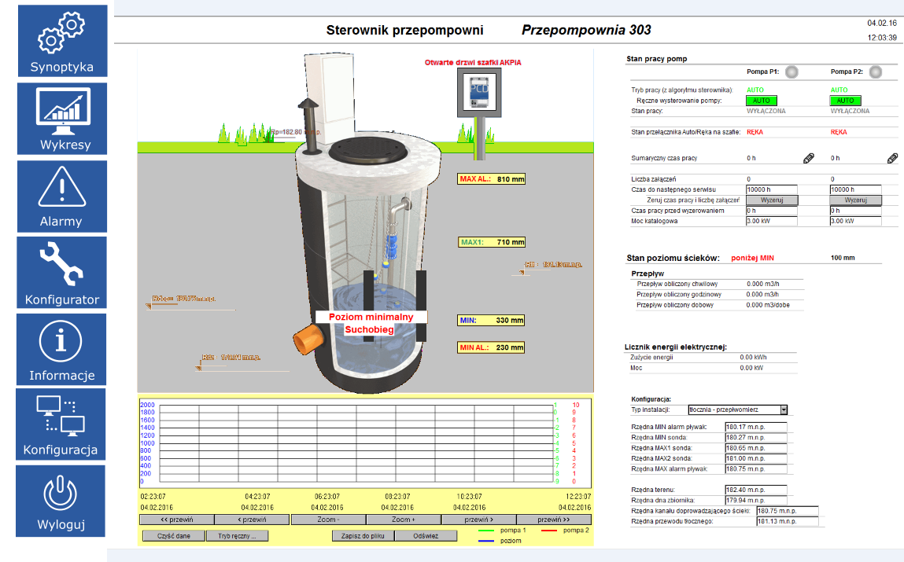Click the przewiń > step-forward button
This screenshot has width=904, height=562.
pyautogui.click(x=478, y=520)
